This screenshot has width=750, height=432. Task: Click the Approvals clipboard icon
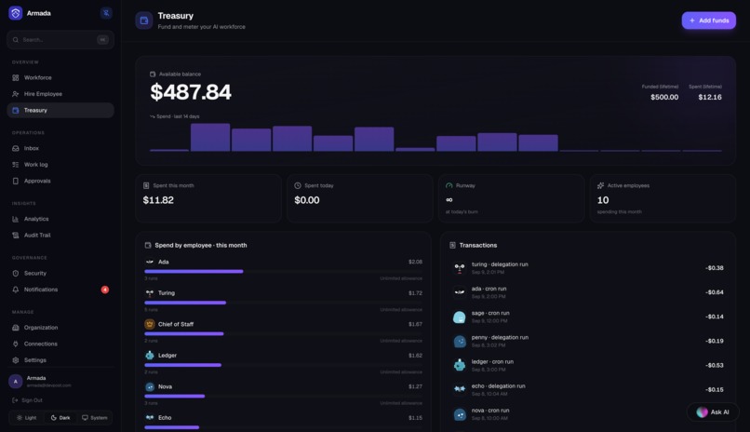pyautogui.click(x=15, y=181)
